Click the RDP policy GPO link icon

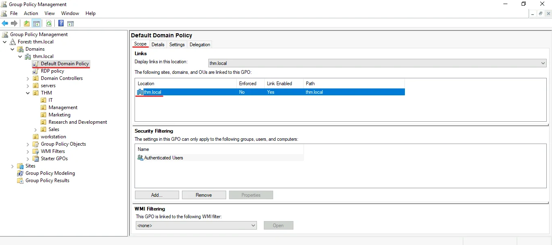(36, 71)
